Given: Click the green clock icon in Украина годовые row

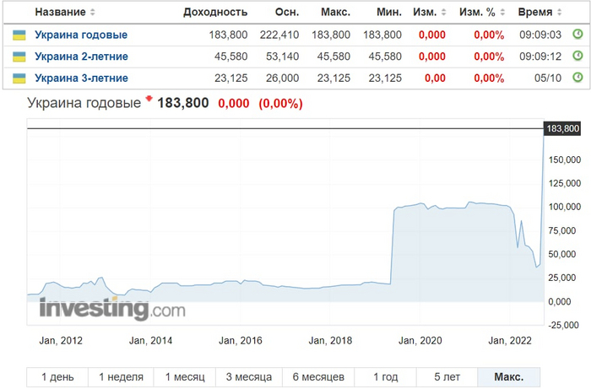Looking at the screenshot, I should click(x=577, y=35).
